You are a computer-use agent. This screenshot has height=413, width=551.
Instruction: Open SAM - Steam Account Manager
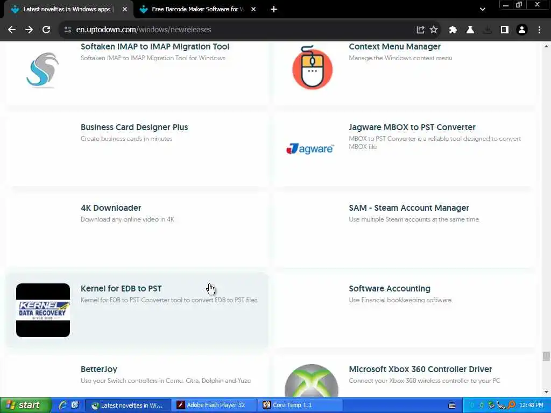tap(409, 208)
